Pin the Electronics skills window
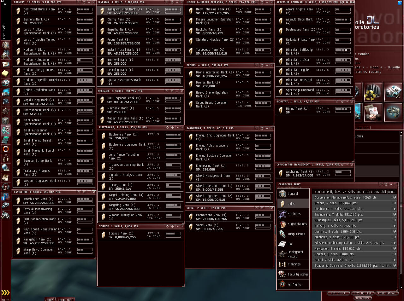Viewport: 404px width, 301px height. coord(172,127)
